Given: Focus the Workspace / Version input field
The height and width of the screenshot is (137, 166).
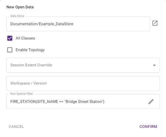Looking at the screenshot, I should click(83, 83).
